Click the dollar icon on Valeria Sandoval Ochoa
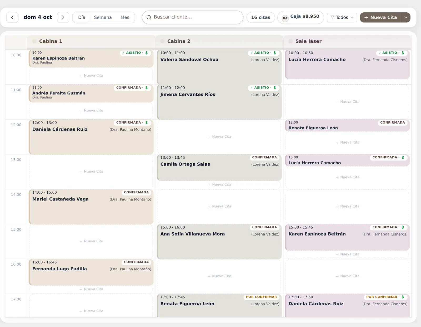421x327 pixels. [275, 53]
